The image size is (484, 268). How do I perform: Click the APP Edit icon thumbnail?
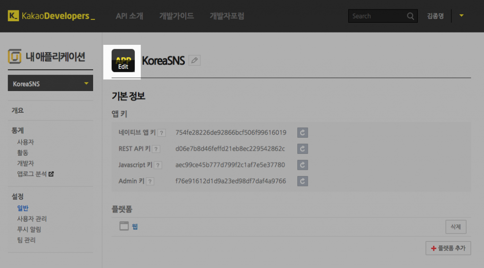pos(123,60)
